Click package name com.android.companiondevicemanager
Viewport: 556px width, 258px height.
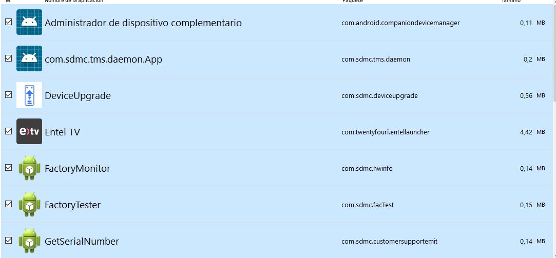point(400,23)
